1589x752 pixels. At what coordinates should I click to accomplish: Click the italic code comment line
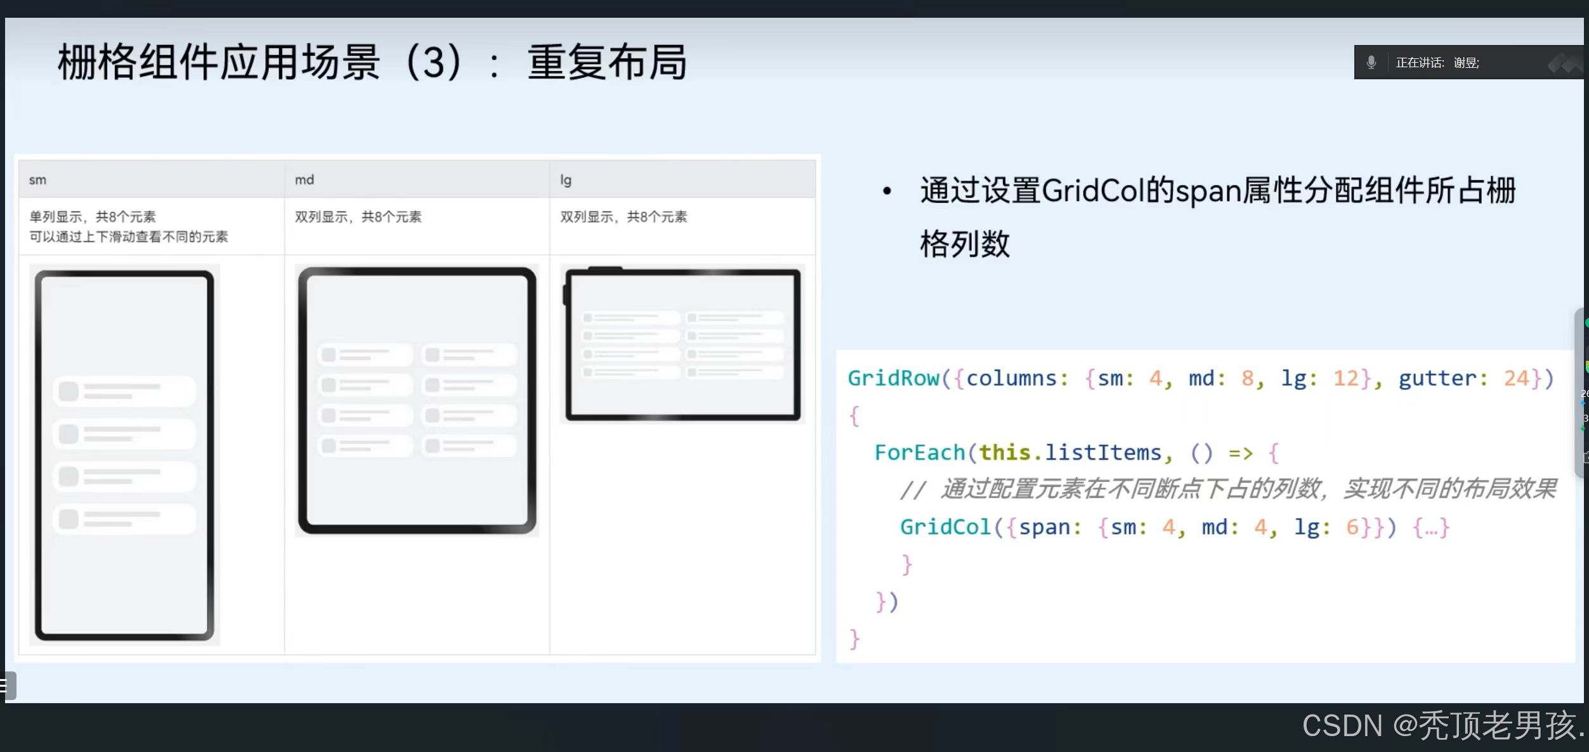pos(1227,489)
